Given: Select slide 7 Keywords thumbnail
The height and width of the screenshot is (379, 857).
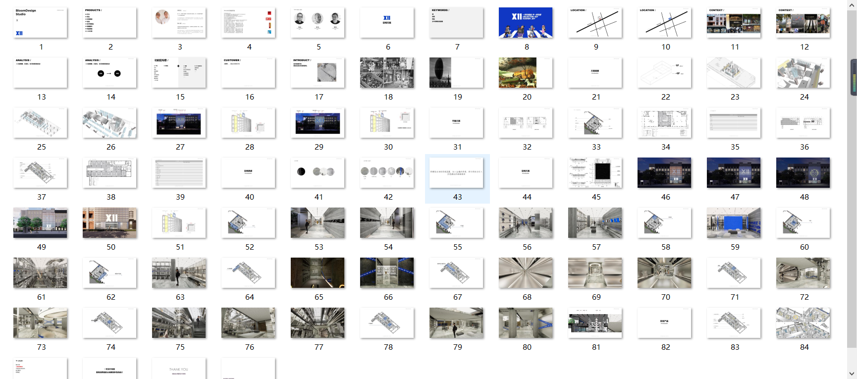Looking at the screenshot, I should pyautogui.click(x=456, y=23).
